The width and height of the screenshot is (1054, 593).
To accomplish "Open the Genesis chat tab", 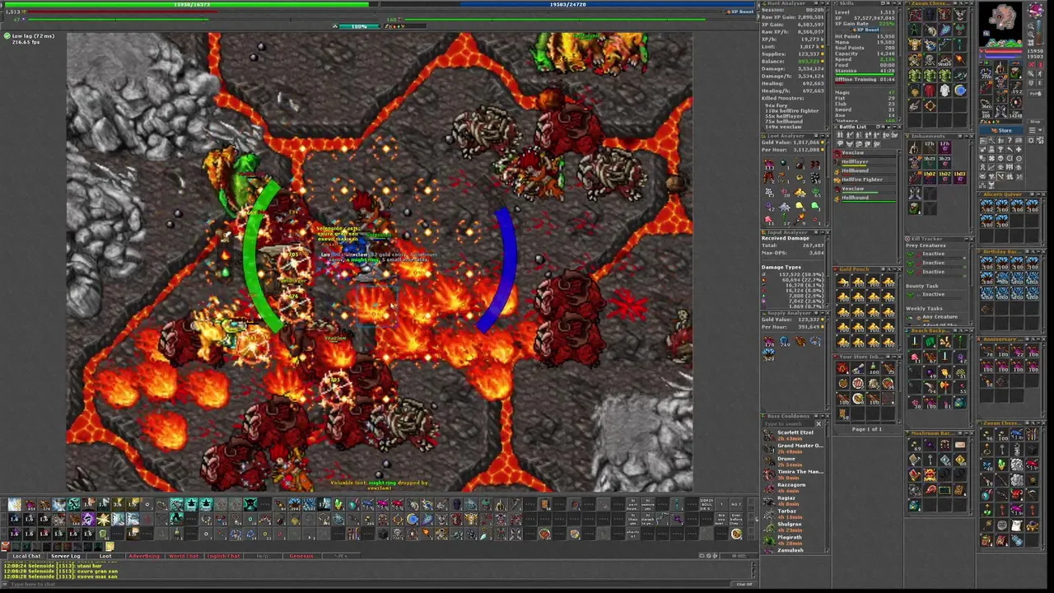I will click(301, 556).
